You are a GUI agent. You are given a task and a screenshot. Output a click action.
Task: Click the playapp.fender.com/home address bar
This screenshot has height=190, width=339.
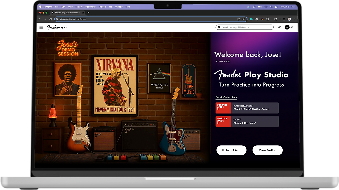coord(151,19)
